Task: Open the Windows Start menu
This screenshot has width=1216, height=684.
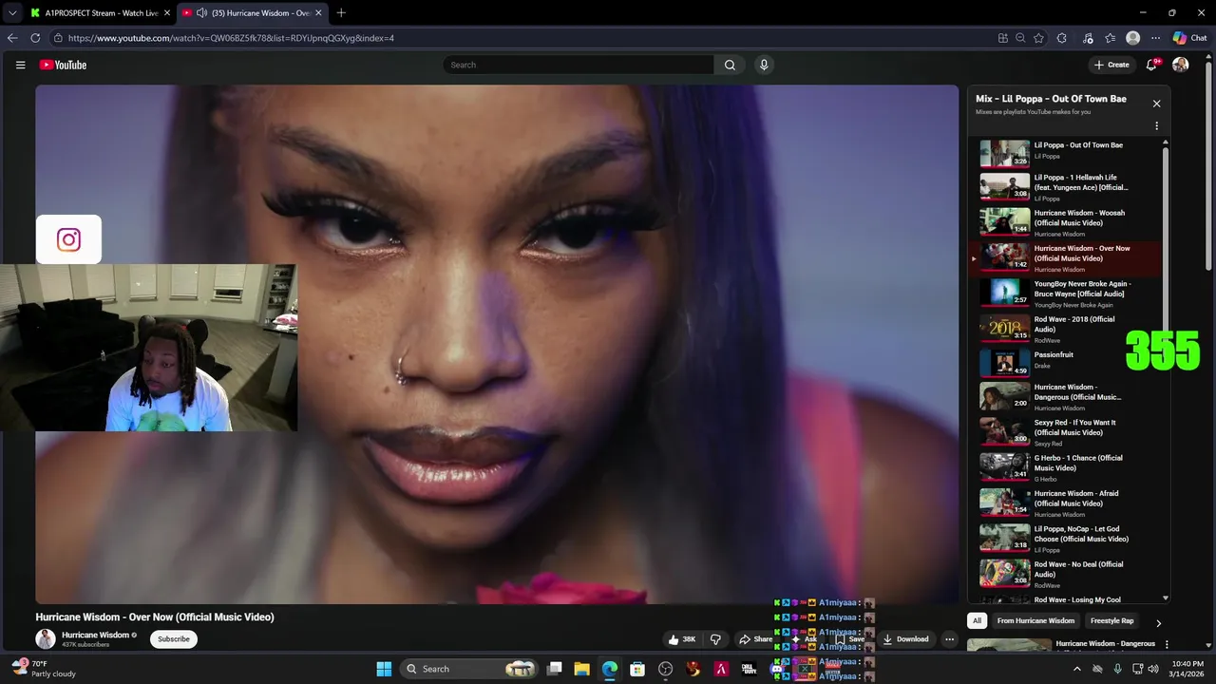Action: point(384,669)
